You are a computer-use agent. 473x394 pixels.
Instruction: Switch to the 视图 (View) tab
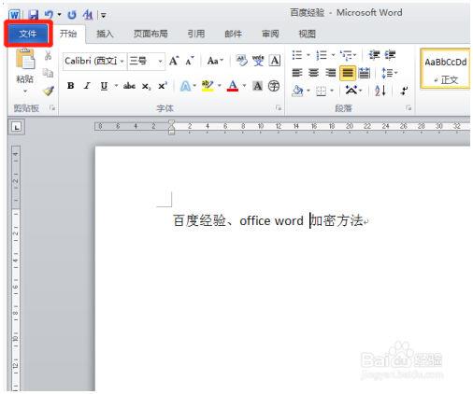tap(307, 34)
